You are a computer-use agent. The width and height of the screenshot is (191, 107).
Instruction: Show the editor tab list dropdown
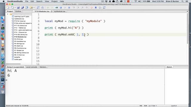[x=187, y=11]
